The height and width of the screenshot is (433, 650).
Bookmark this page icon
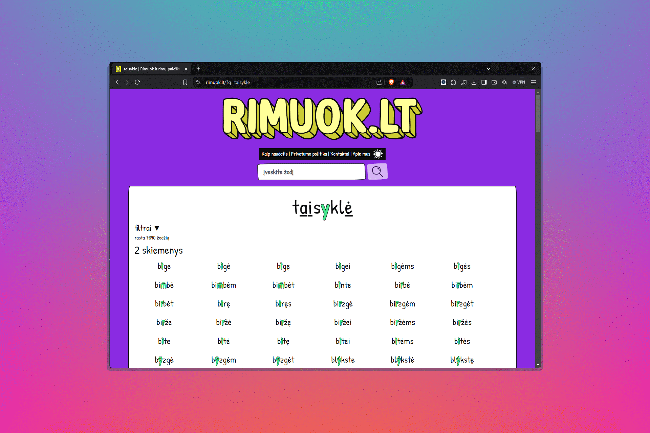(x=185, y=82)
